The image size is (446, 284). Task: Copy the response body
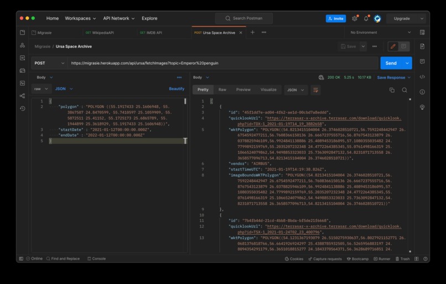click(x=392, y=90)
